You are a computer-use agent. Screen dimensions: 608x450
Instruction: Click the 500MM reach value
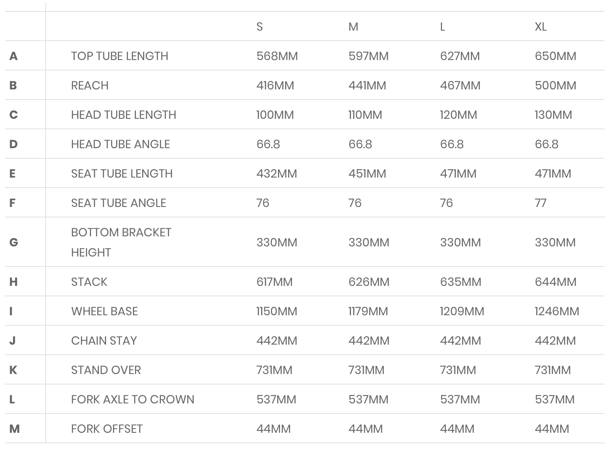(555, 86)
